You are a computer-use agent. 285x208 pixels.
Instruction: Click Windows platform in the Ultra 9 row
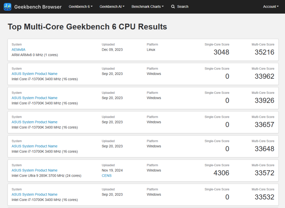click(154, 170)
